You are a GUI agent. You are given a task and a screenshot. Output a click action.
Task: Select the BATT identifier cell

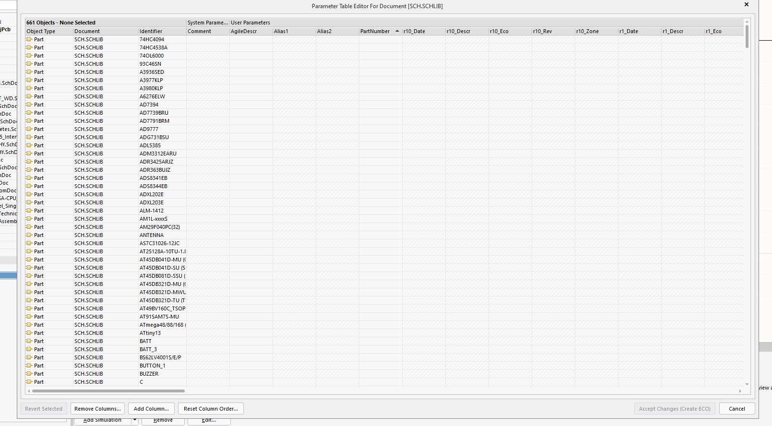162,341
